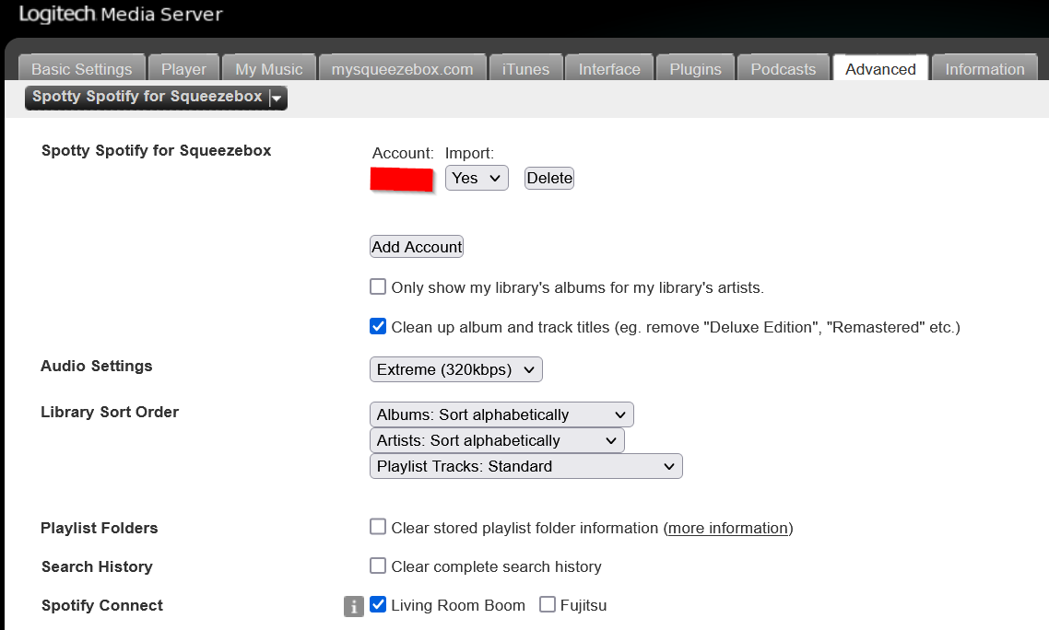Expand the Spotty Spotify for Squeezebox selector
This screenshot has height=630, width=1049.
point(156,98)
